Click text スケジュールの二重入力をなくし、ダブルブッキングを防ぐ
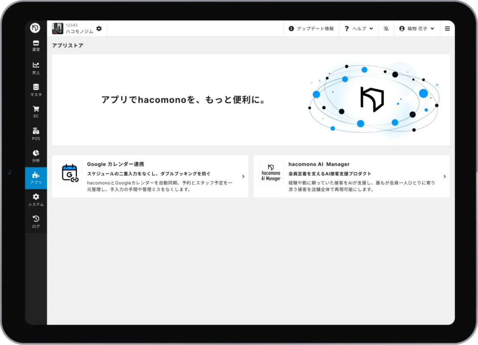Viewport: 478px width, 345px height. tap(149, 173)
